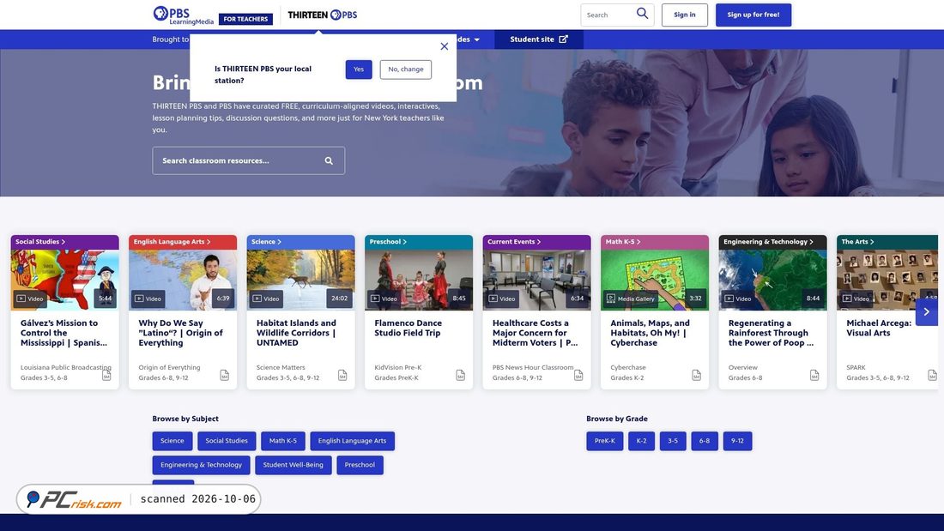Browse by grade: 6-8
This screenshot has height=531, width=944.
(705, 441)
